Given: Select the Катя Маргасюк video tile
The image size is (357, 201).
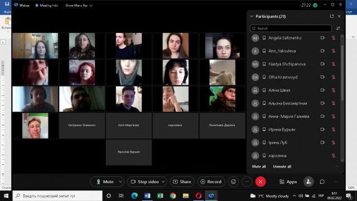Looking at the screenshot, I should coord(129,126).
